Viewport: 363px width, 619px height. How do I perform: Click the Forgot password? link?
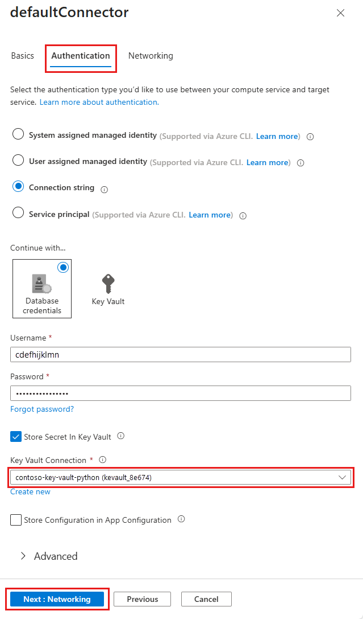click(x=42, y=409)
